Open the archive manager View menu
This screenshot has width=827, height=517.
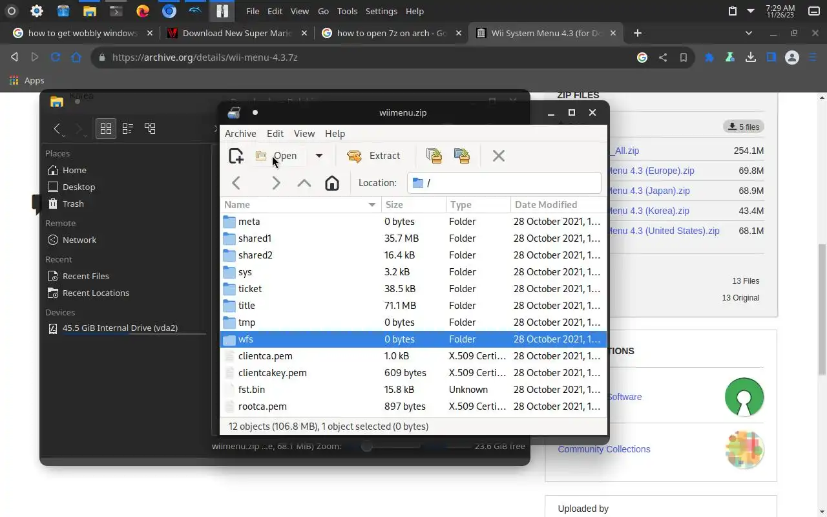(304, 134)
